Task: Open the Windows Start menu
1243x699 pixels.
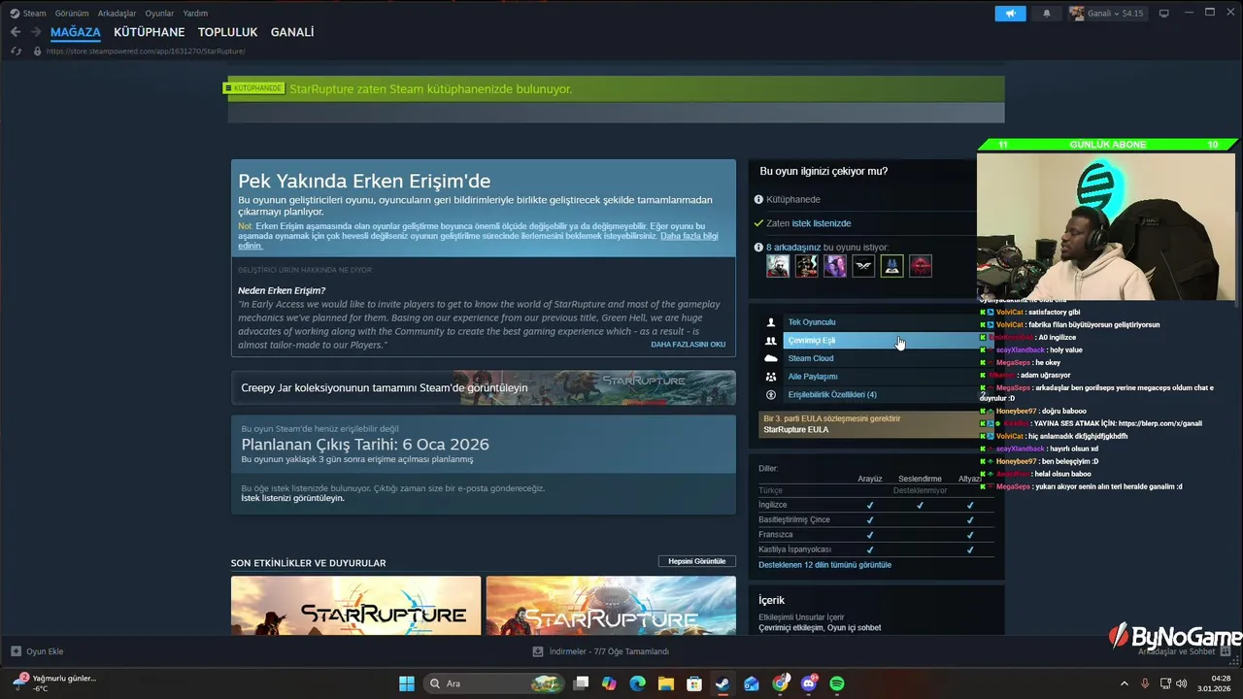Action: (x=406, y=683)
